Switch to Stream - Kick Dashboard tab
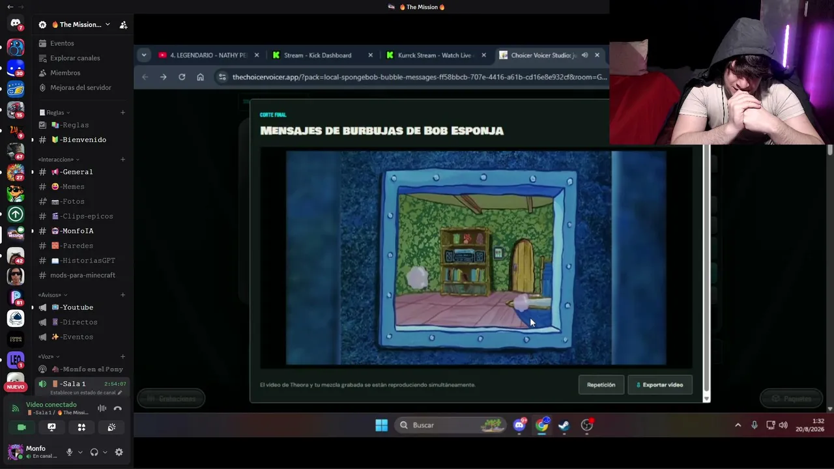This screenshot has width=834, height=469. (x=323, y=55)
